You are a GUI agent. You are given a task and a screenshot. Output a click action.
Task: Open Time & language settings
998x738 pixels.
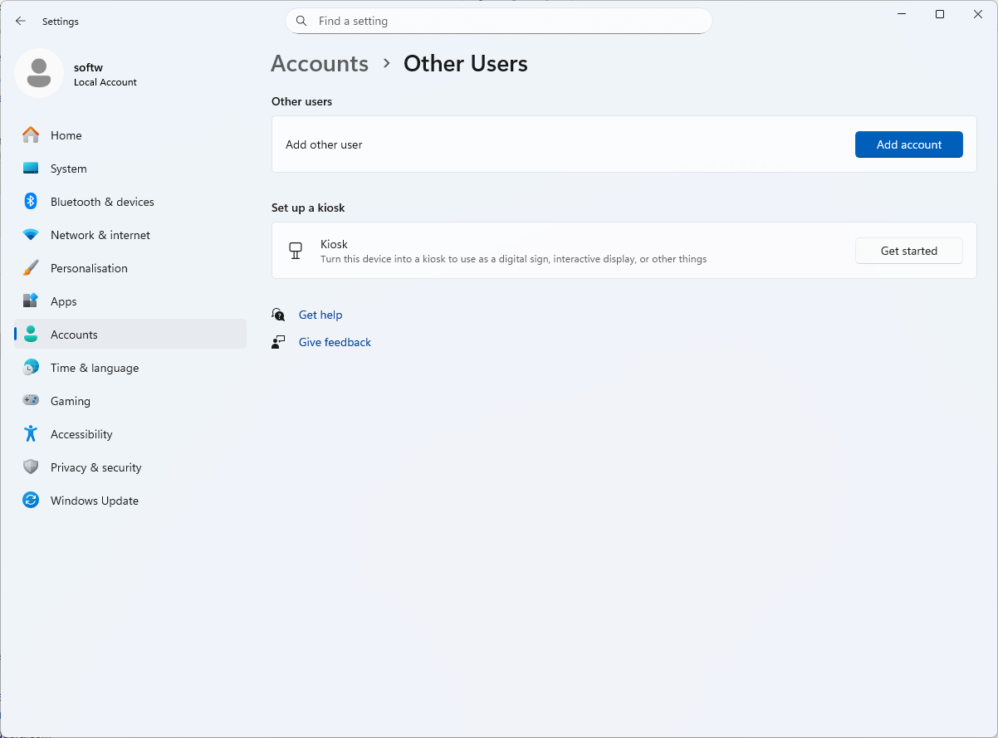point(130,368)
